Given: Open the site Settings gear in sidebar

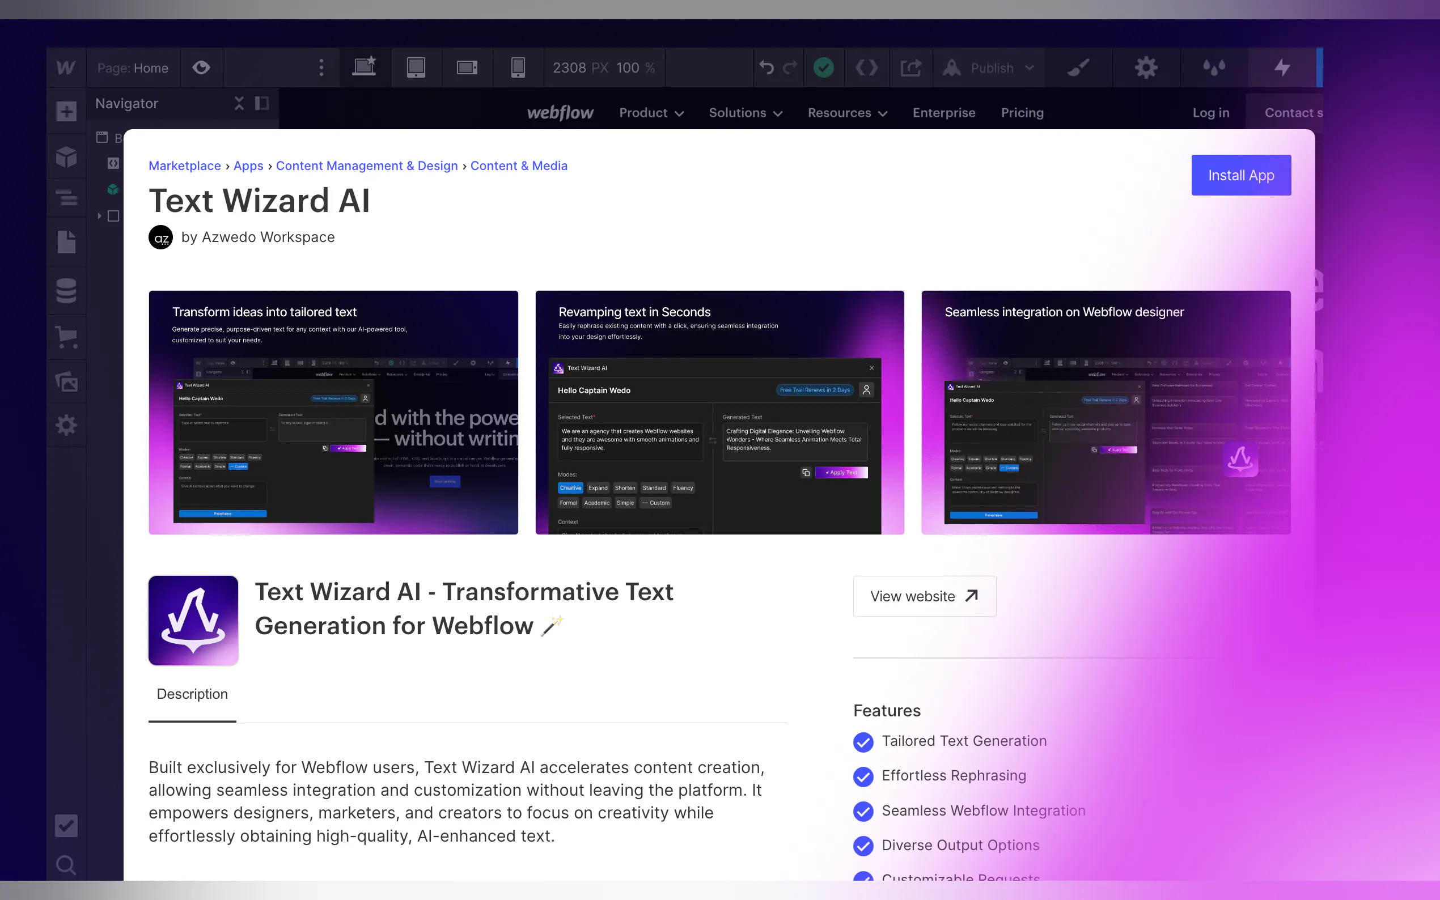Looking at the screenshot, I should [67, 425].
